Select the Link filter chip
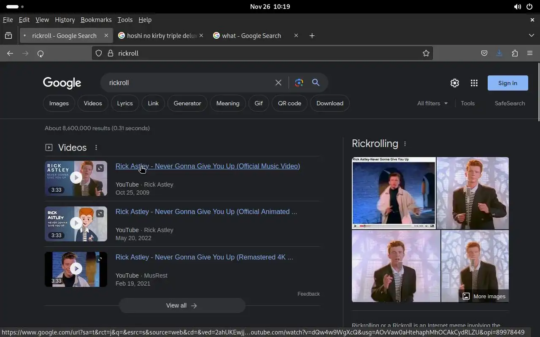The image size is (540, 337). (x=153, y=103)
